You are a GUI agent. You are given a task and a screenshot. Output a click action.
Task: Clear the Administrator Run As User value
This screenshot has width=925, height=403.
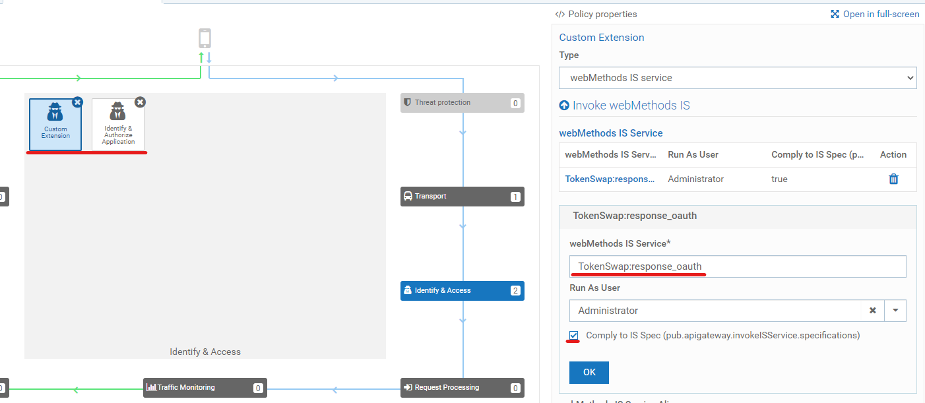872,310
